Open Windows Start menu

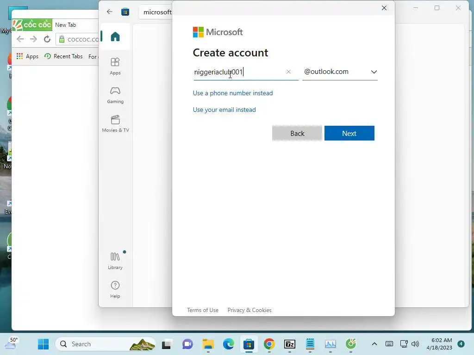43,344
